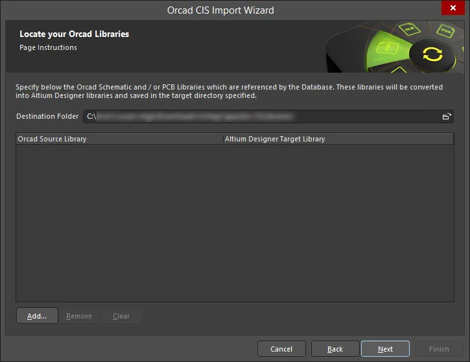
Task: Click the Clear button
Action: [x=121, y=316]
